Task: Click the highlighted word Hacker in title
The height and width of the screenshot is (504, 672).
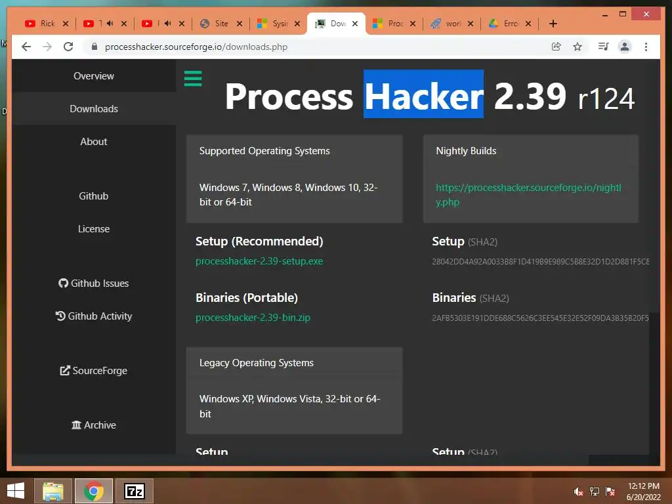Action: [x=423, y=95]
